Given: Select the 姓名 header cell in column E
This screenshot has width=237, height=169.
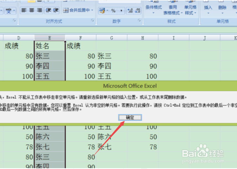Looking at the screenshot, I should [x=50, y=46].
